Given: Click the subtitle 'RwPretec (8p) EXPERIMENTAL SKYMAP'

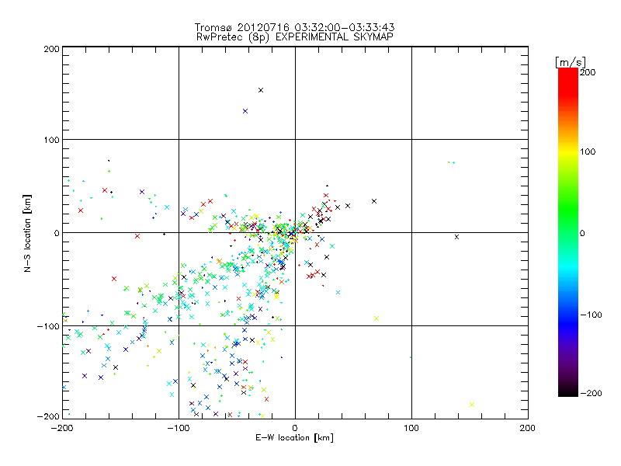Looking at the screenshot, I should (295, 37).
